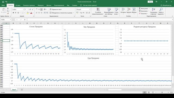Add a new sheet with plus button
This screenshot has height=98, width=174.
[x=22, y=90]
